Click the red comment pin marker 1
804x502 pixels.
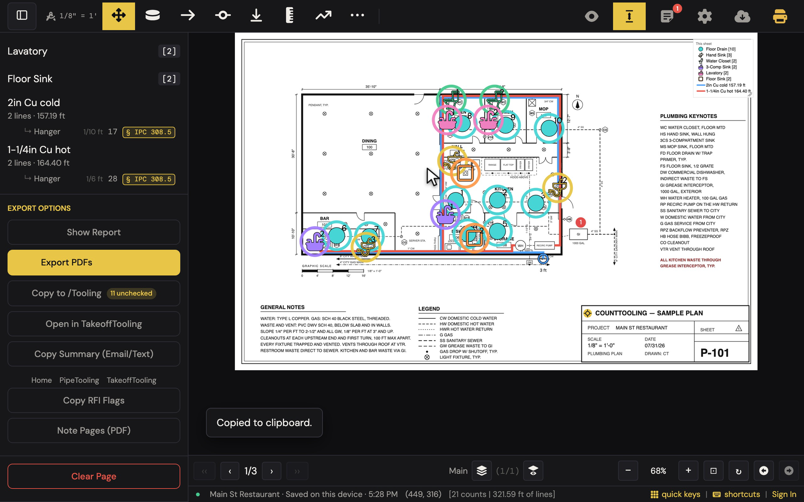coord(580,222)
